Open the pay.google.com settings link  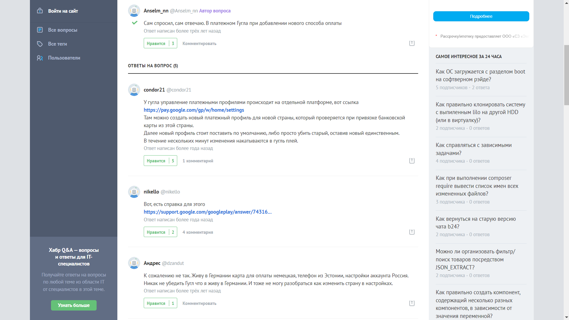pos(194,110)
